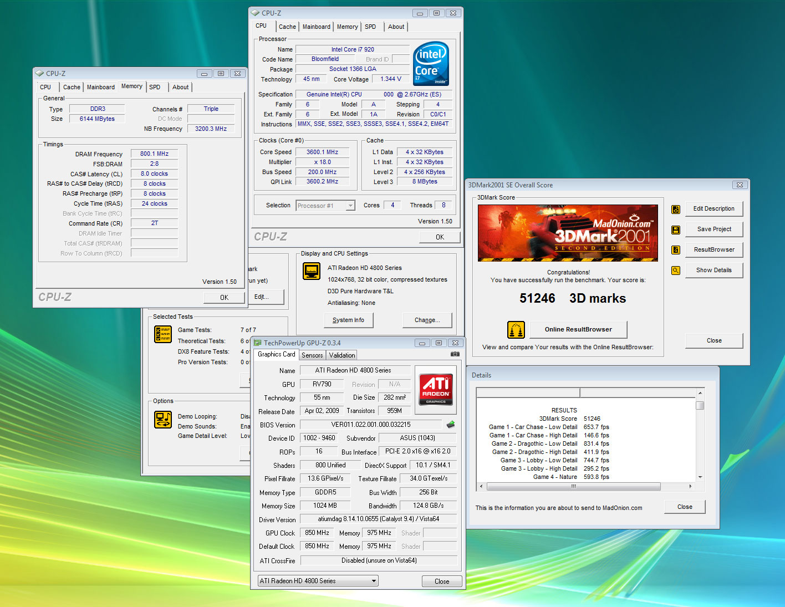Click the Options demo icon in 3DMark
Image resolution: width=785 pixels, height=607 pixels.
tap(163, 420)
